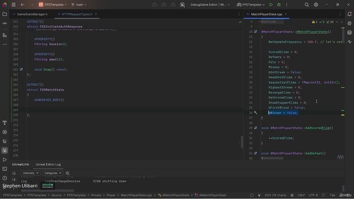354x199 pixels.
Task: Open the DebugGame Editor configuration dropdown
Action: [x=210, y=4]
